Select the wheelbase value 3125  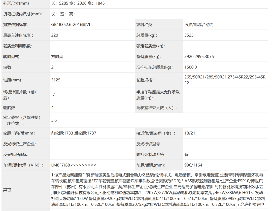[x=56, y=80]
